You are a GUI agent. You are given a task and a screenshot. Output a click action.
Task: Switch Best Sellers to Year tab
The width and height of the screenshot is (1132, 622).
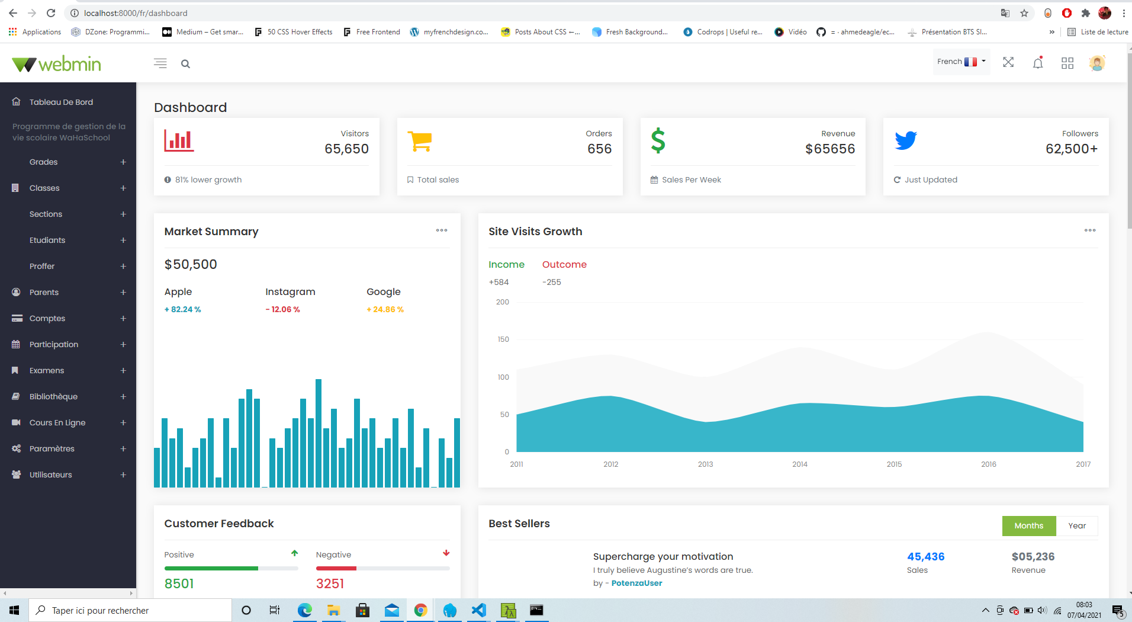[1077, 526]
